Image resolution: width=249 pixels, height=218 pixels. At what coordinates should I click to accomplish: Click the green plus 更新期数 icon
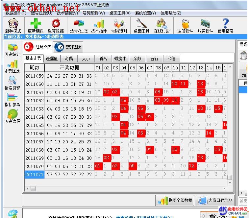36,25
